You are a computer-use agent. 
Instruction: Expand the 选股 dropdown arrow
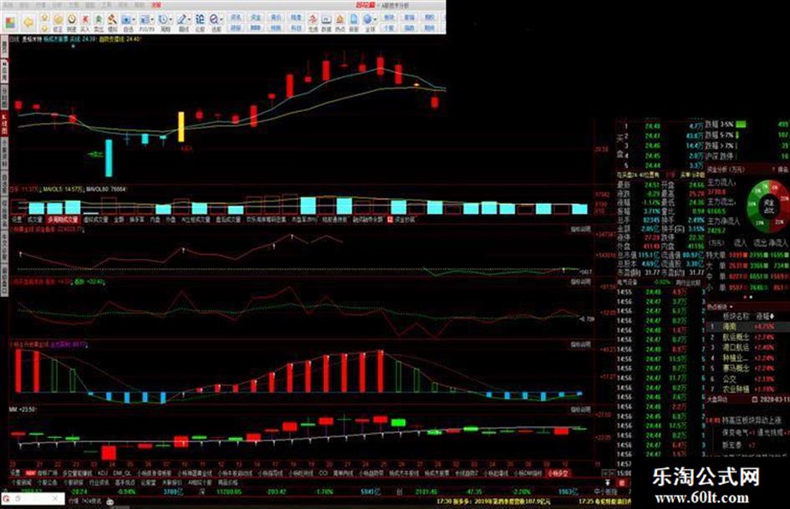(x=222, y=20)
